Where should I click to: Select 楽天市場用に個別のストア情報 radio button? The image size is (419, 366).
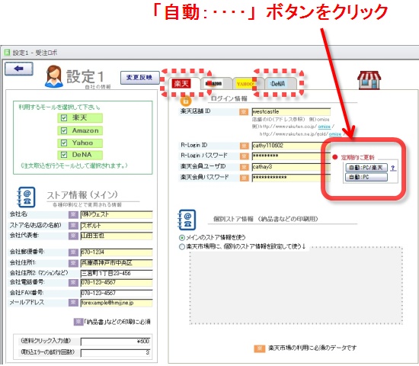click(182, 246)
